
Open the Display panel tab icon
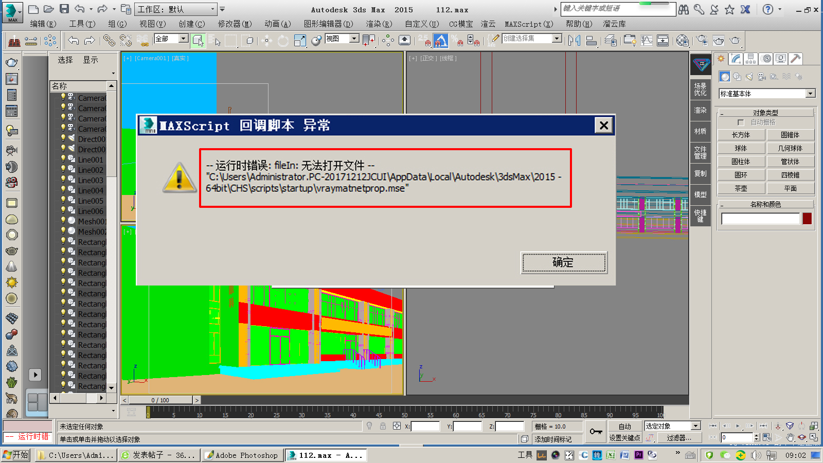781,59
